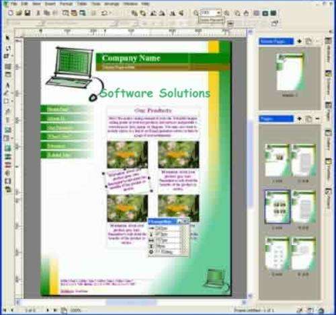Open the File menu

click(13, 4)
